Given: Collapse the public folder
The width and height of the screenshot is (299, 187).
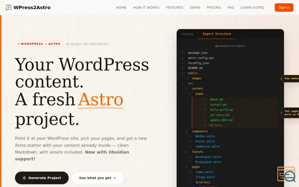Looking at the screenshot, I should click(193, 73).
